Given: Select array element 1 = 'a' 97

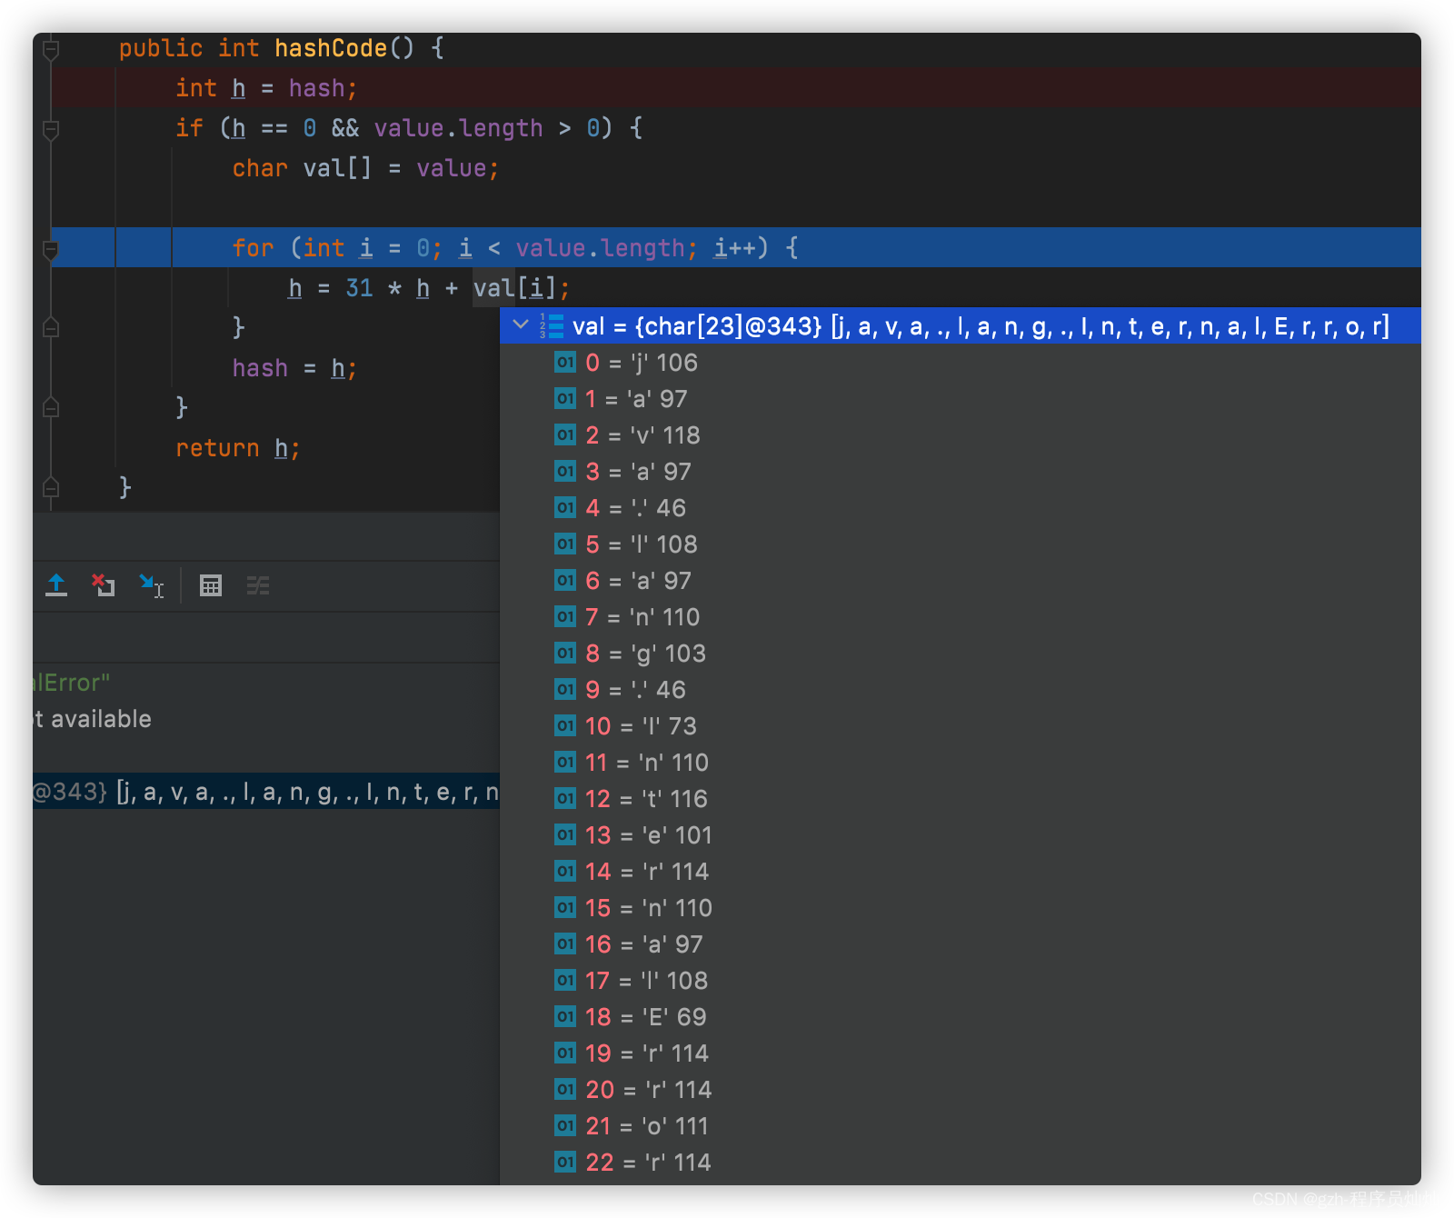Looking at the screenshot, I should [x=960, y=399].
